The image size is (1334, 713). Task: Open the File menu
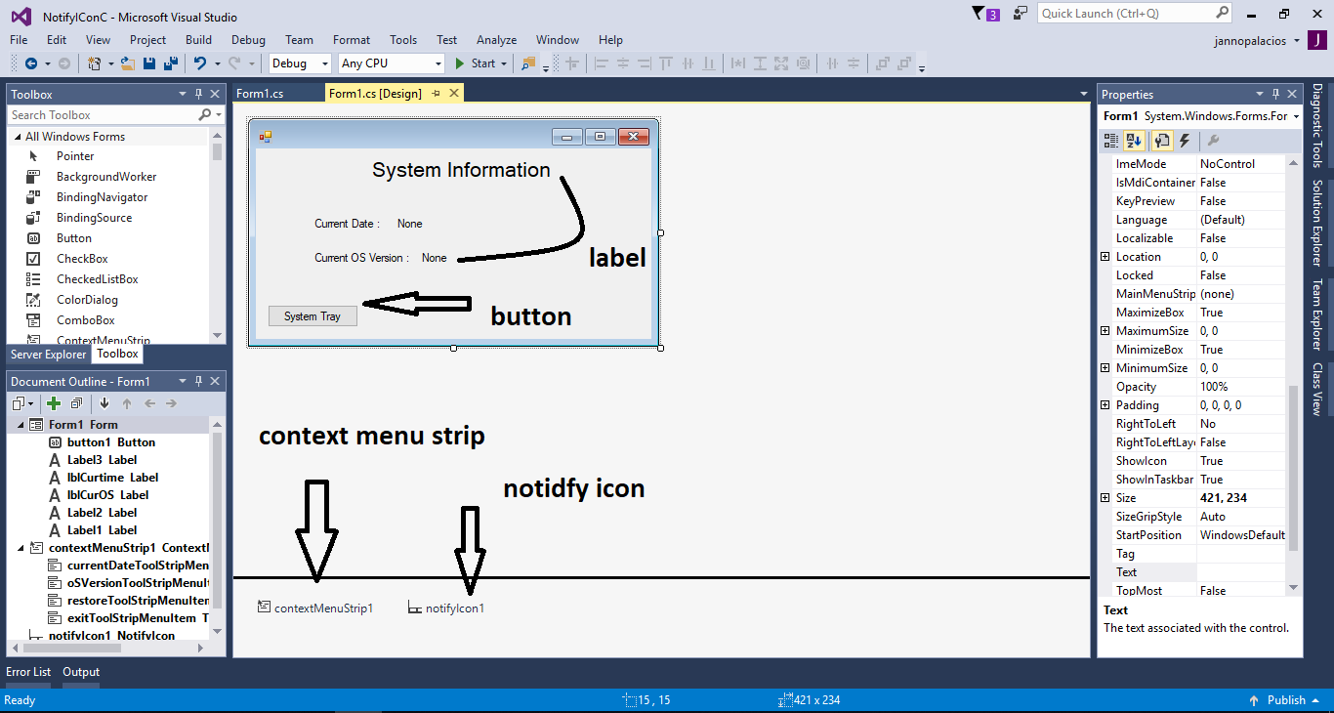(x=19, y=40)
